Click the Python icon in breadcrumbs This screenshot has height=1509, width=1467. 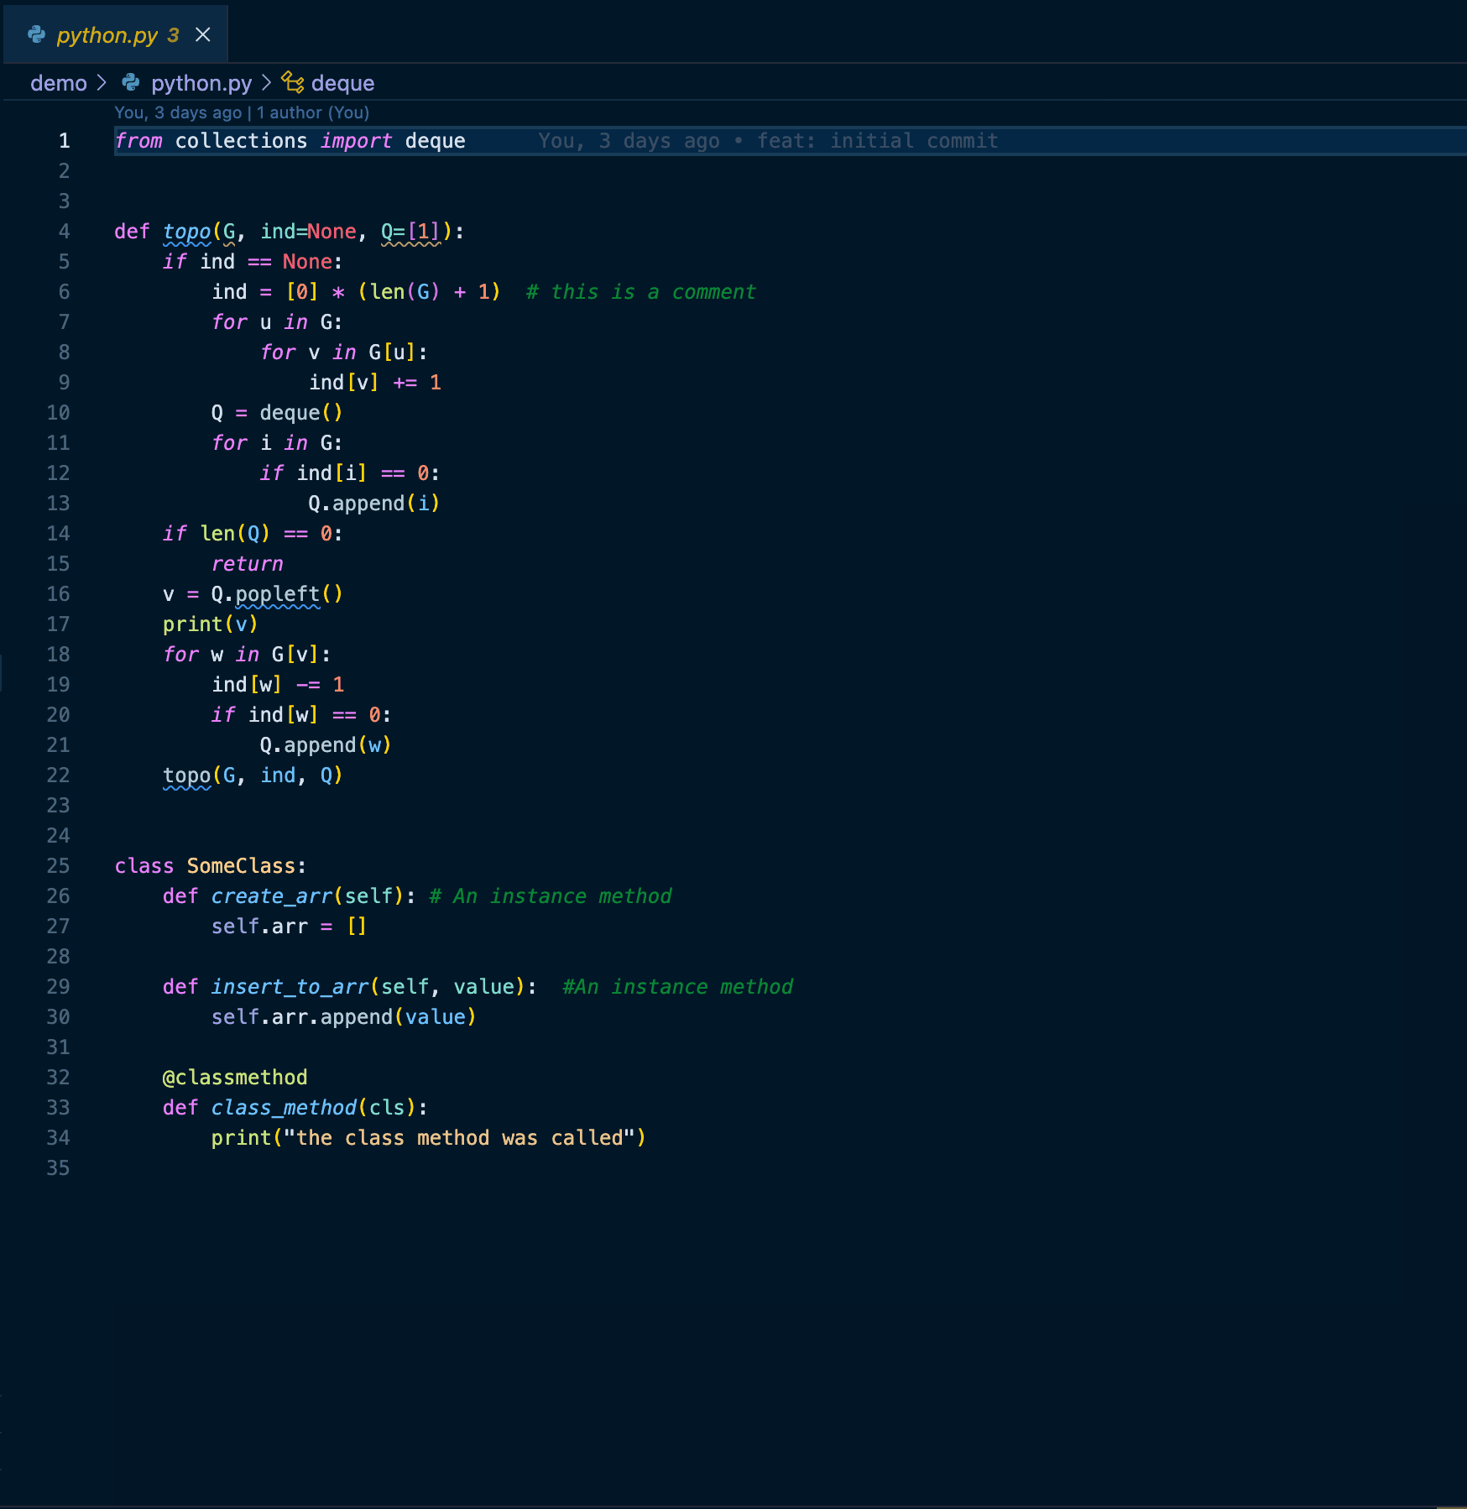[x=131, y=82]
